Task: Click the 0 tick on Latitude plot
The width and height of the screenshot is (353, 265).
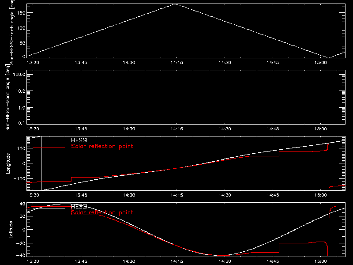Action: tap(24, 230)
